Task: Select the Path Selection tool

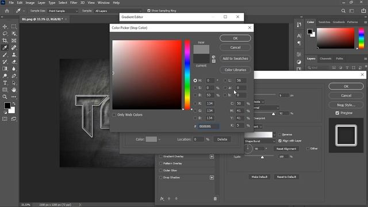Action: pyautogui.click(x=14, y=83)
